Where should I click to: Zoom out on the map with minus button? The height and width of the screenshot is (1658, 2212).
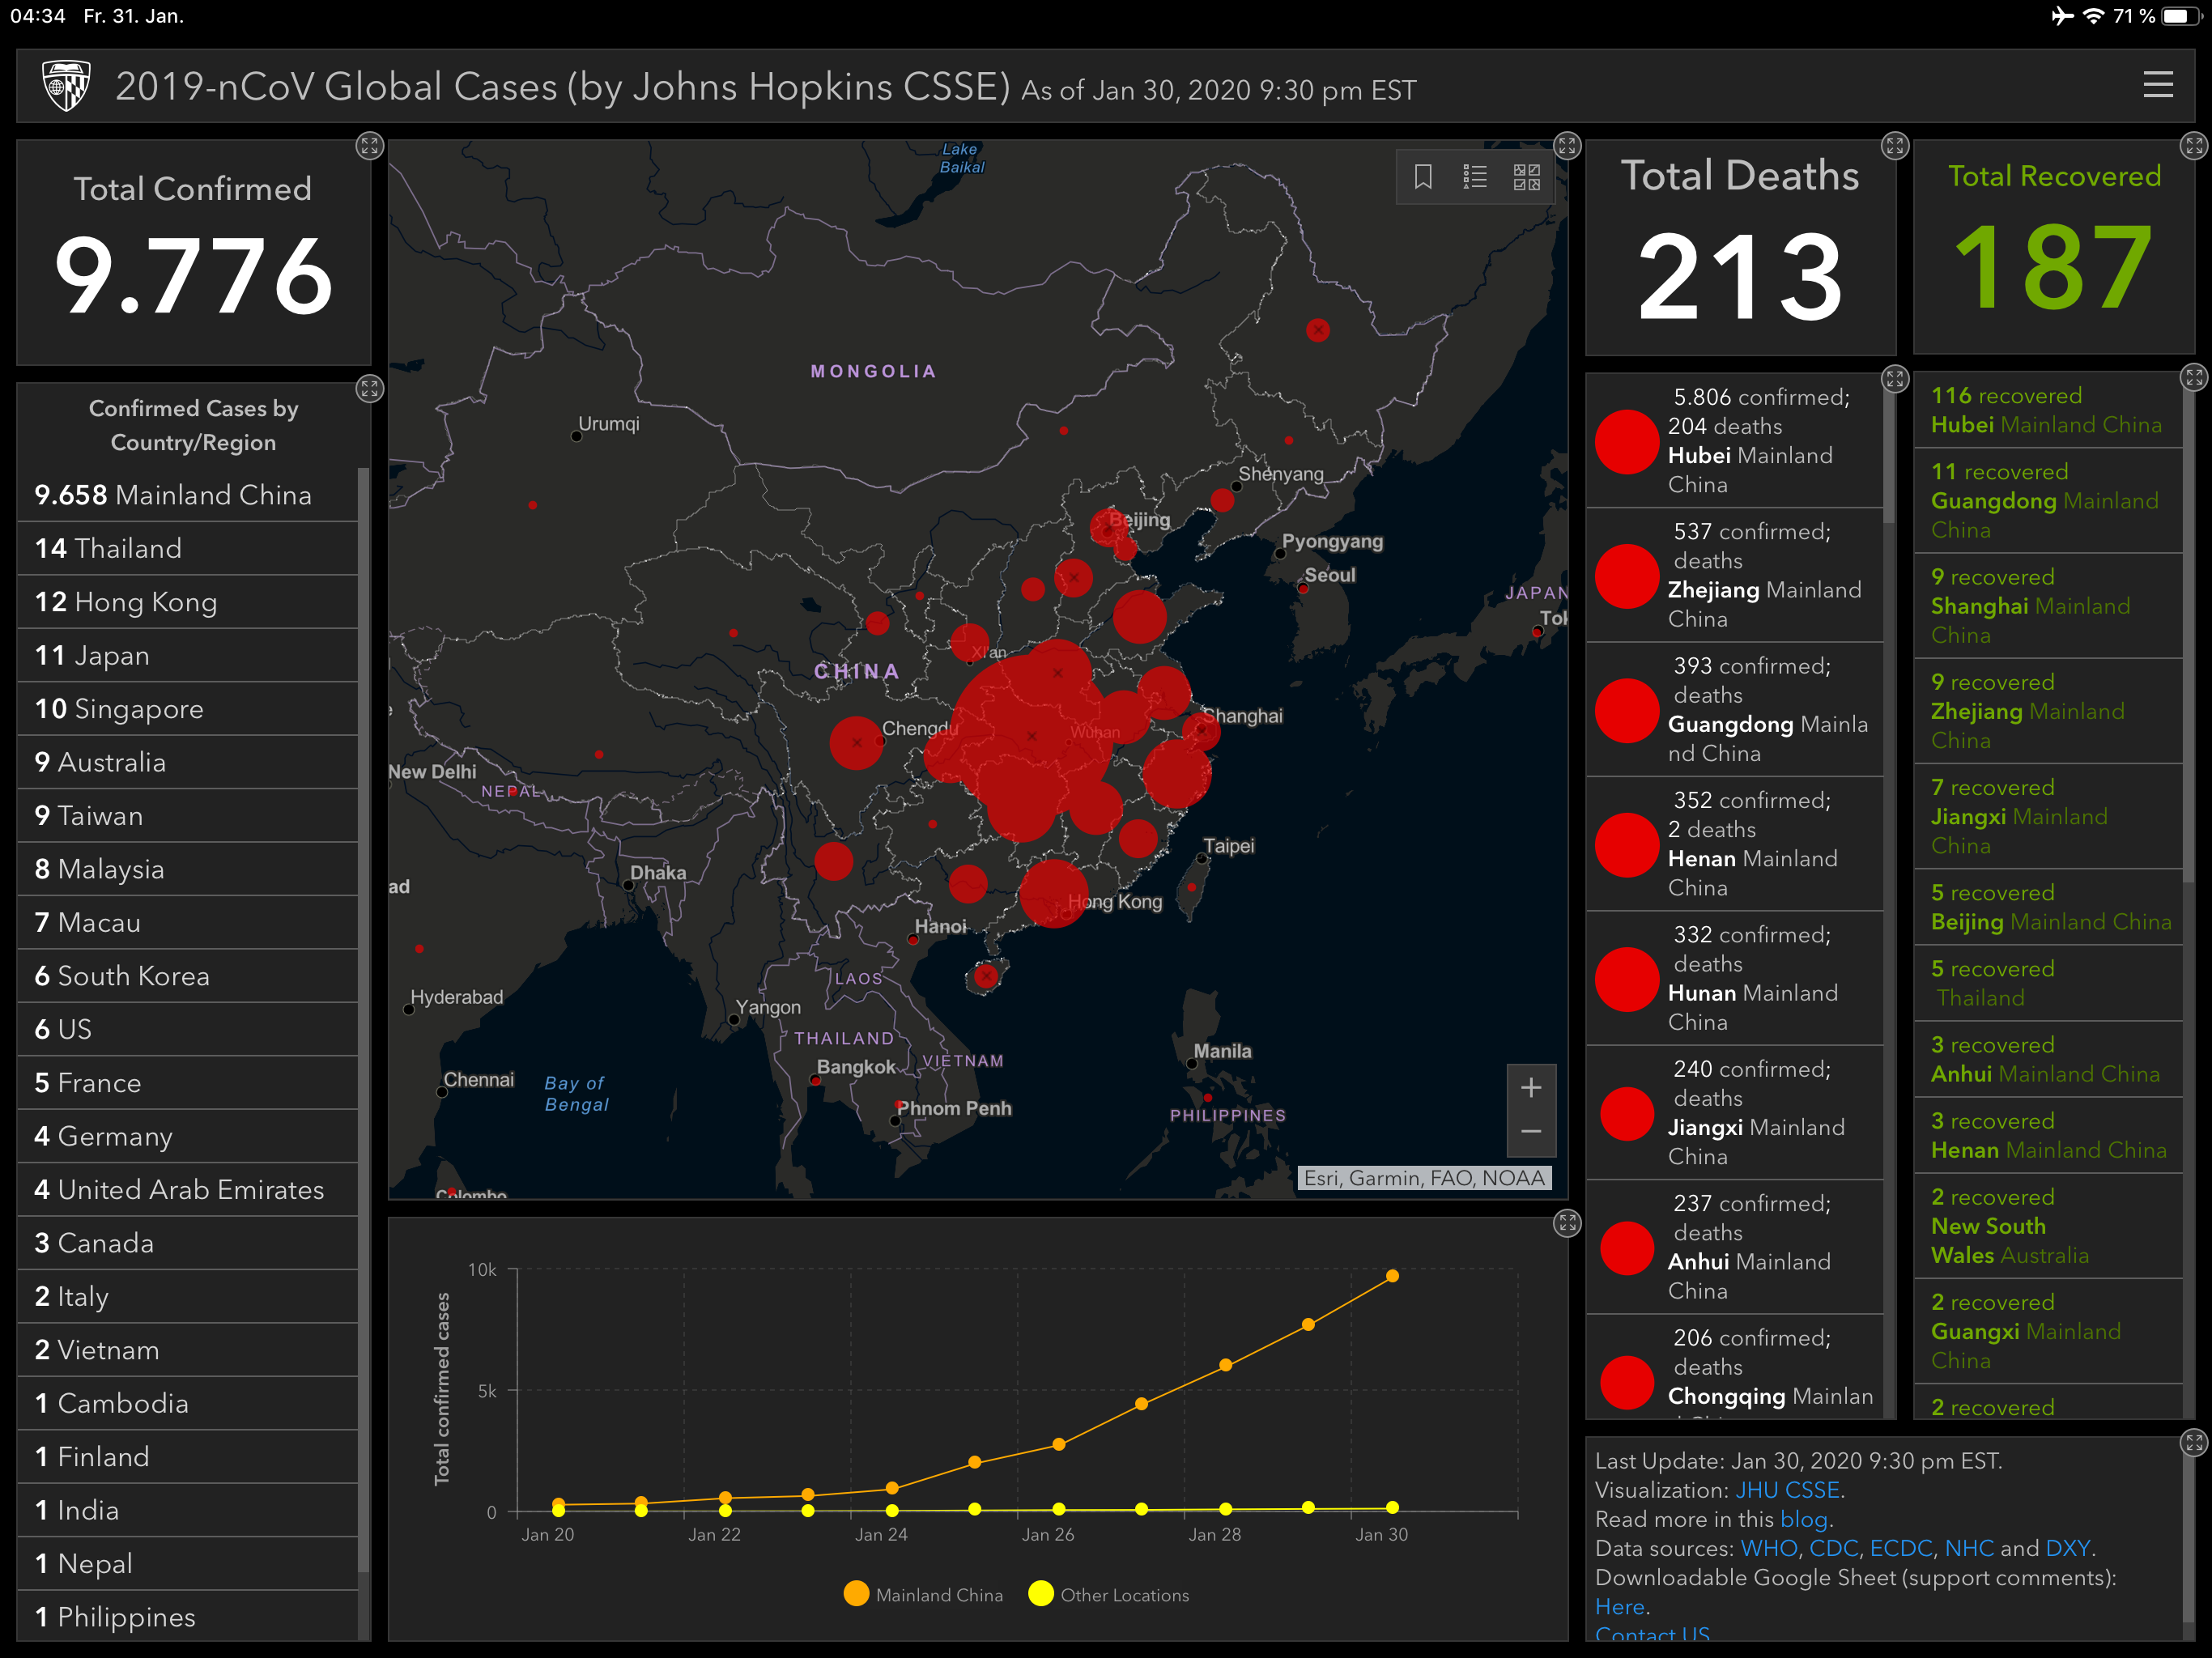1530,1132
